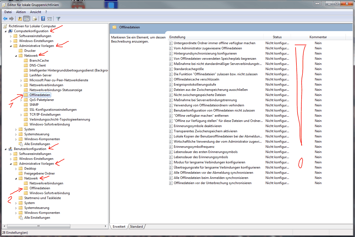355x237 pixels.
Task: Click the Export list toolbar icon
Action: [x=35, y=19]
